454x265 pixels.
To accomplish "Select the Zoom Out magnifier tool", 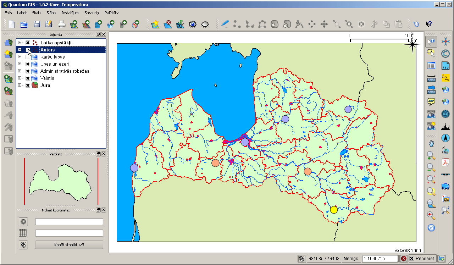I will click(x=431, y=167).
